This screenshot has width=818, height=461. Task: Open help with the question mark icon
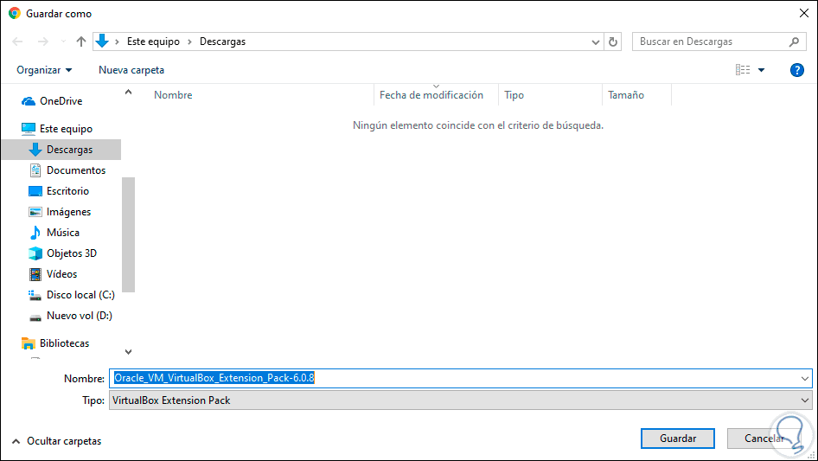(x=796, y=70)
